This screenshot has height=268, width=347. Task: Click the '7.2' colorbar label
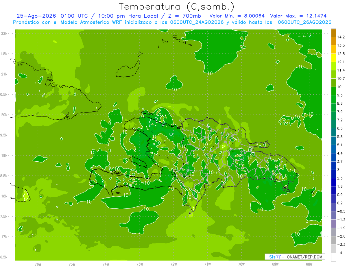(x=340, y=120)
